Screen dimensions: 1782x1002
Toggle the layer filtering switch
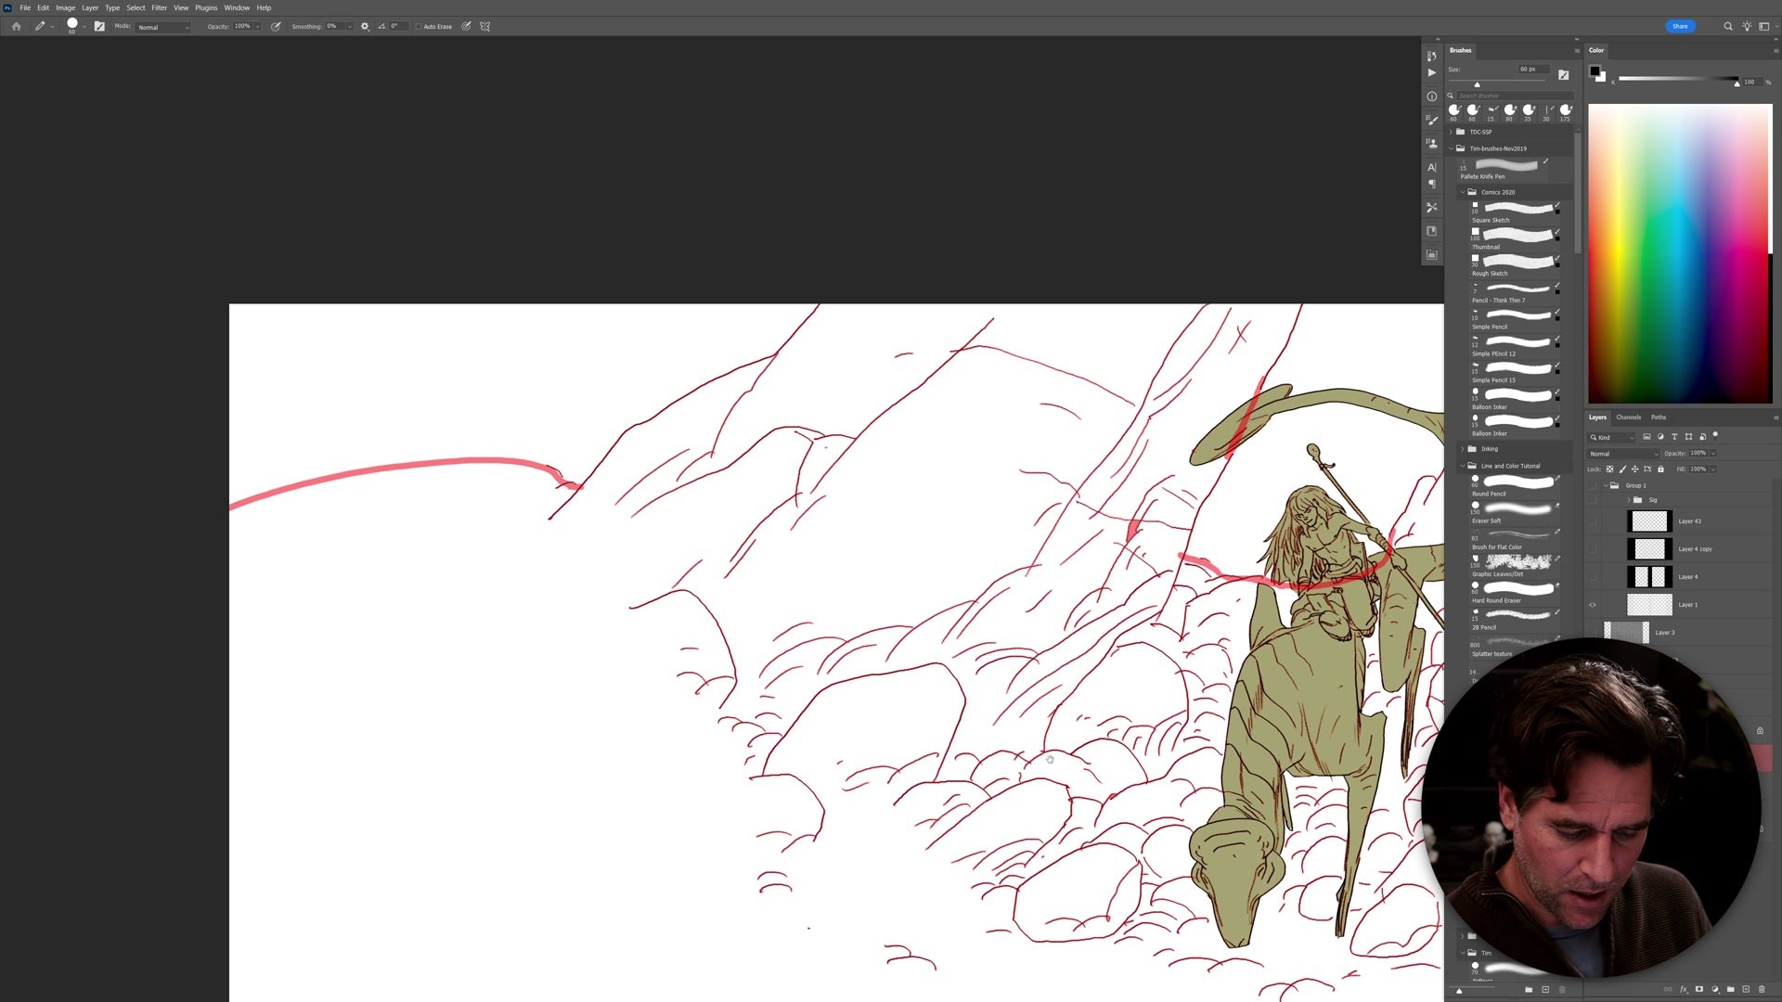coord(1715,435)
